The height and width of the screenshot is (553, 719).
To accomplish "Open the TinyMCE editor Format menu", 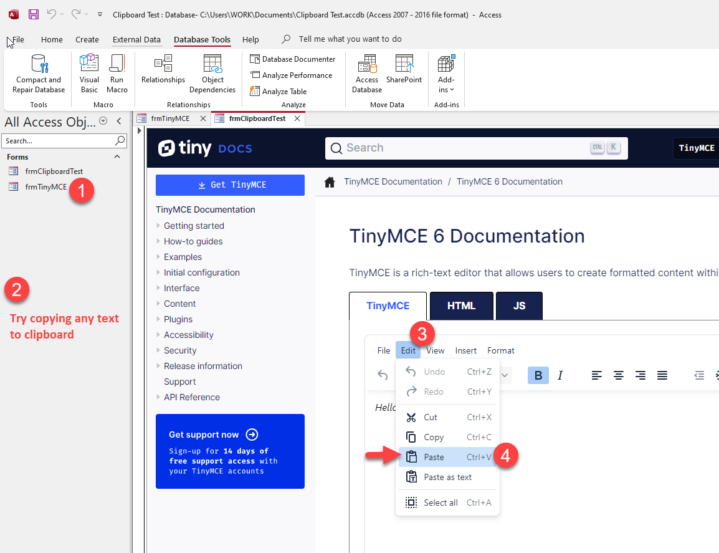I will coord(501,350).
